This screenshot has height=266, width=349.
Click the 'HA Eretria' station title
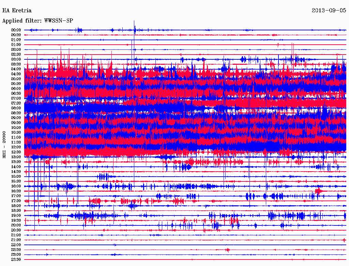click(x=17, y=11)
